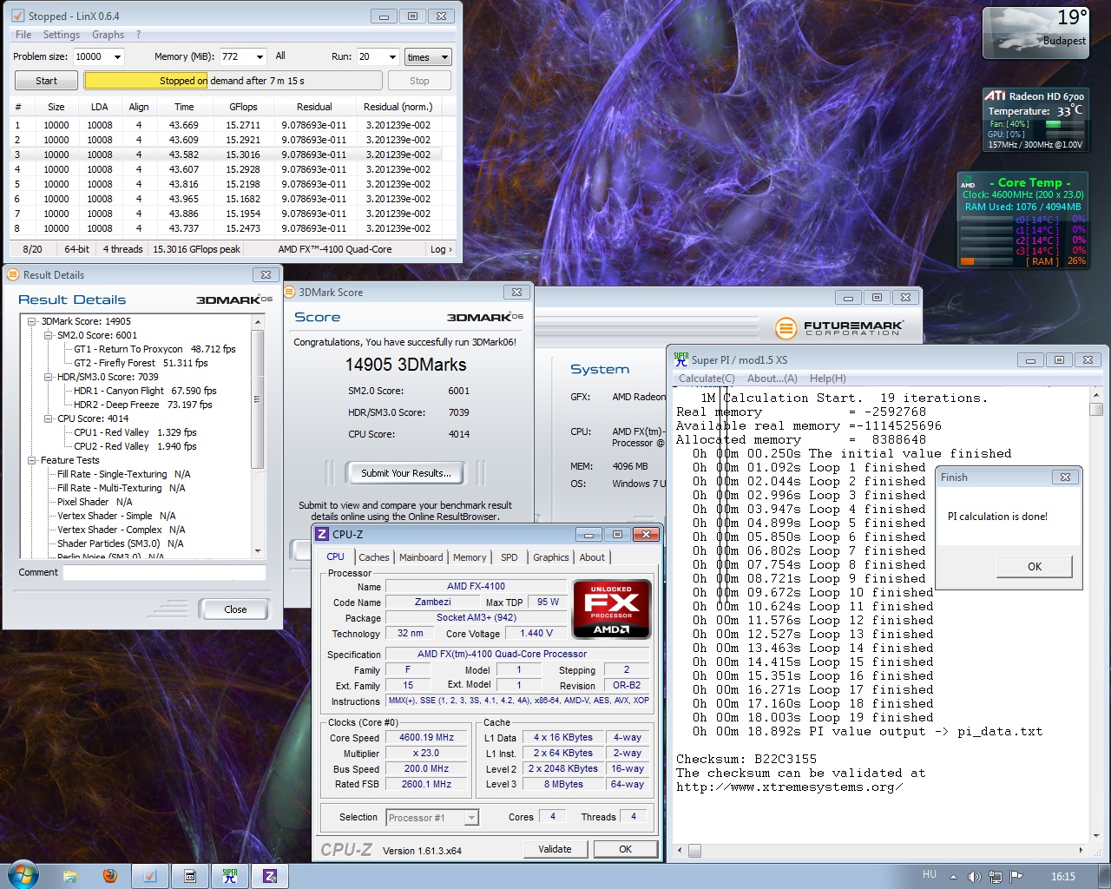Switch to 3DMark taskbar button
This screenshot has height=889, width=1111.
(190, 876)
